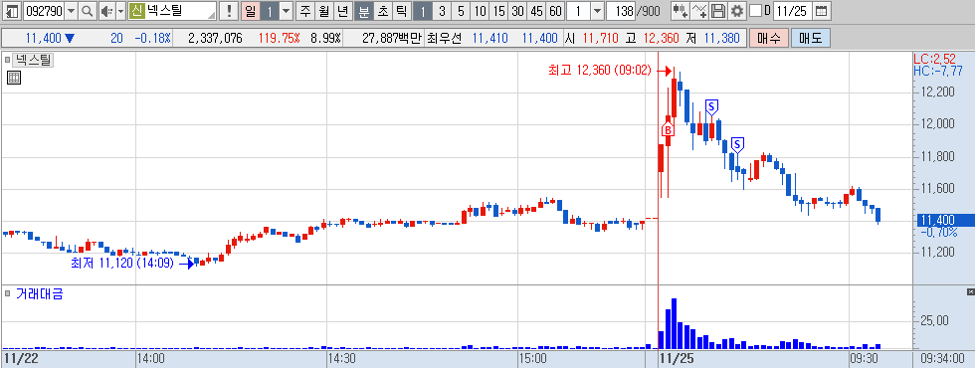Click the add line indicator icon
This screenshot has height=368, width=975.
(699, 11)
